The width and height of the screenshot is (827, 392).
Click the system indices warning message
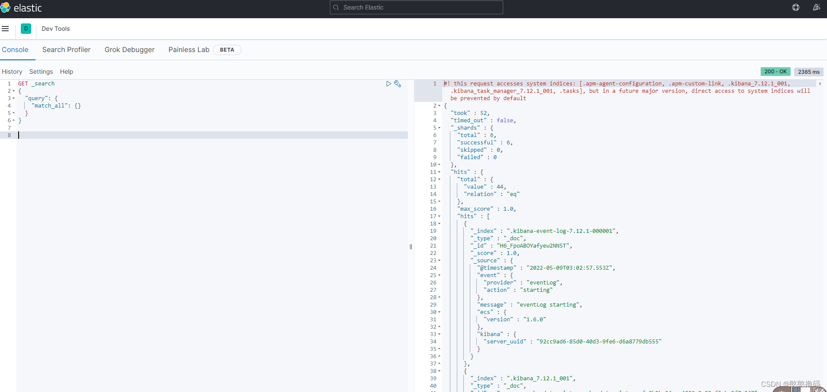point(627,91)
